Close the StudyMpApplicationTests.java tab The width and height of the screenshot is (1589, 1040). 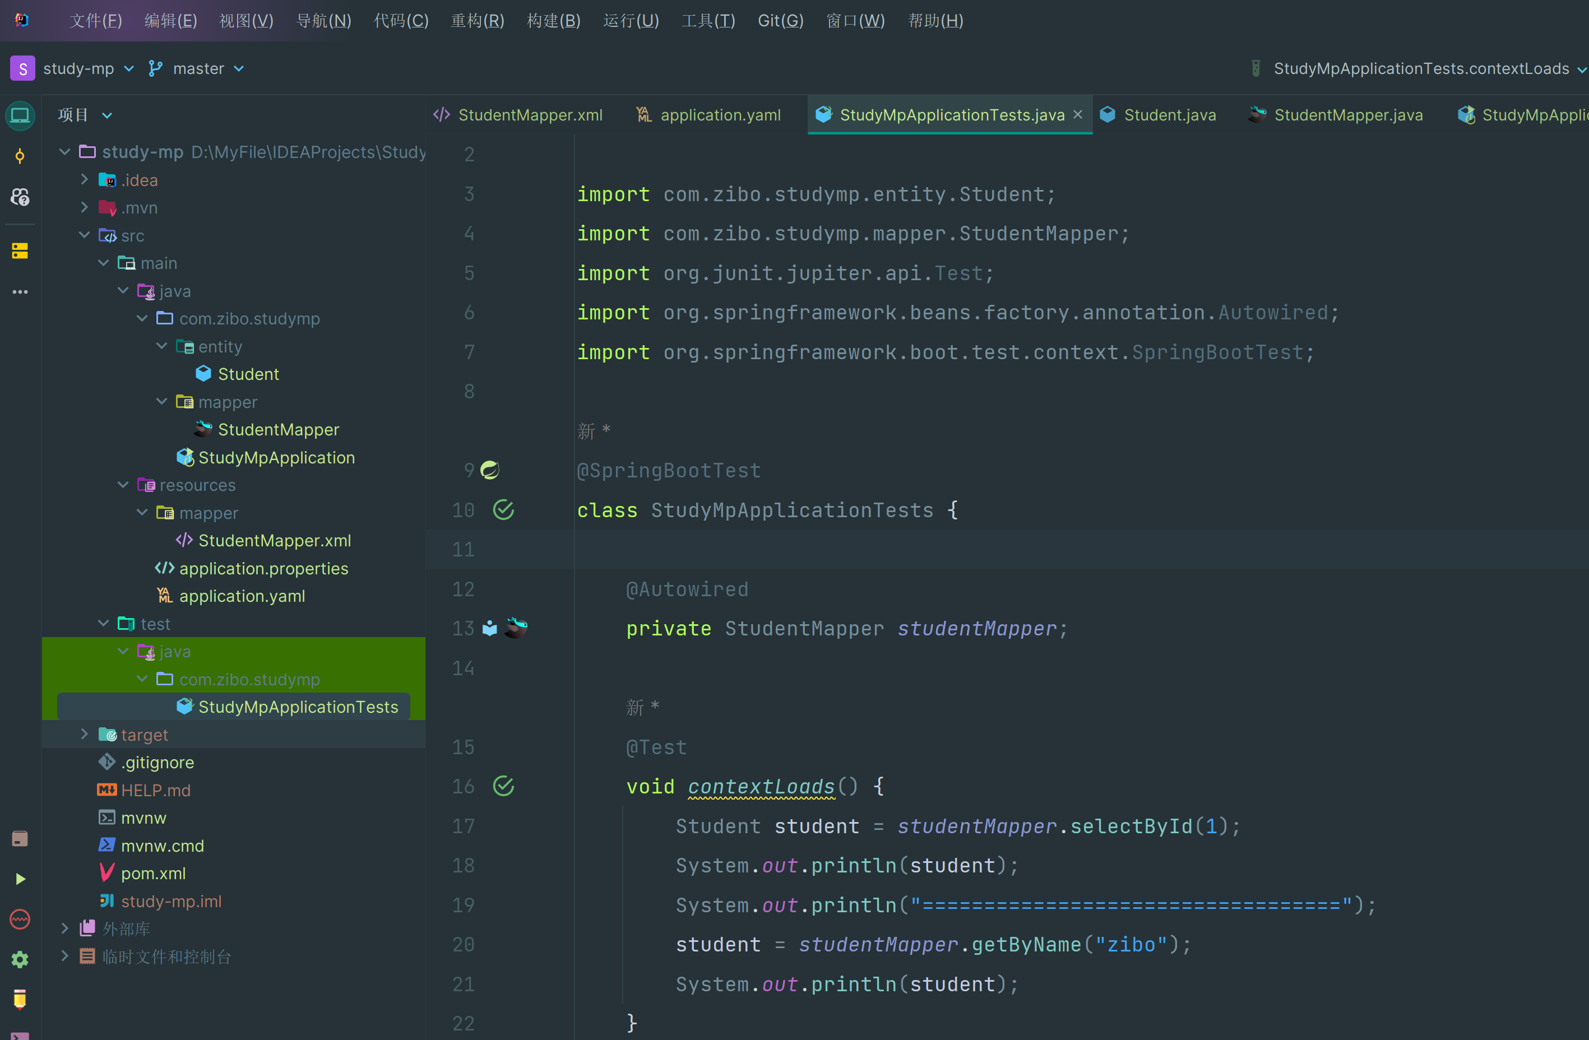[x=1078, y=115]
